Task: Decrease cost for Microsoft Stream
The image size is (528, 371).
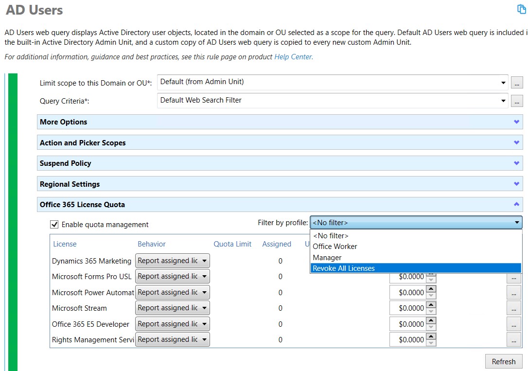Action: point(431,311)
